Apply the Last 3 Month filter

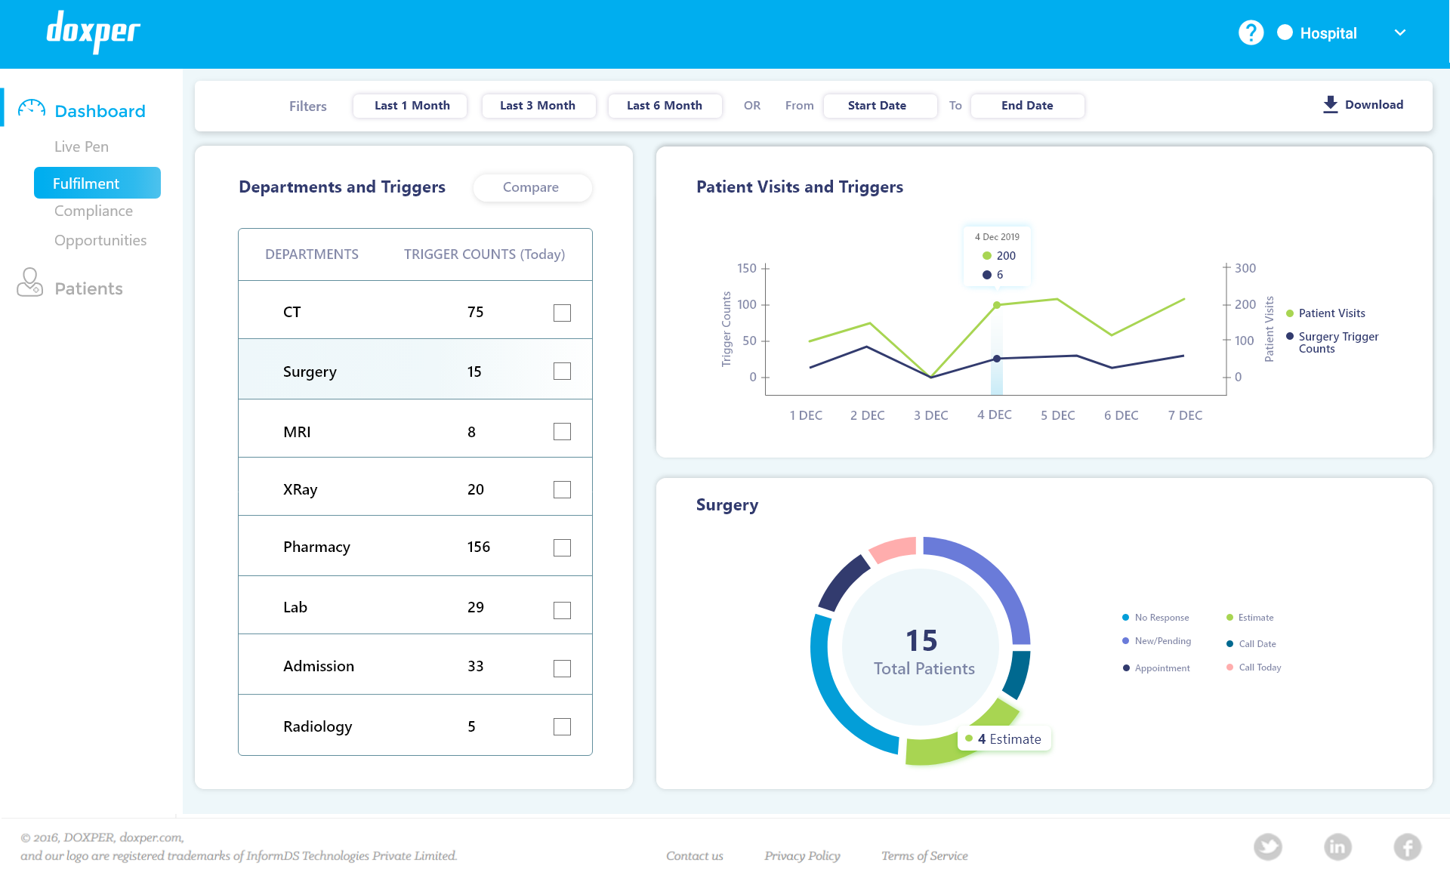point(538,106)
